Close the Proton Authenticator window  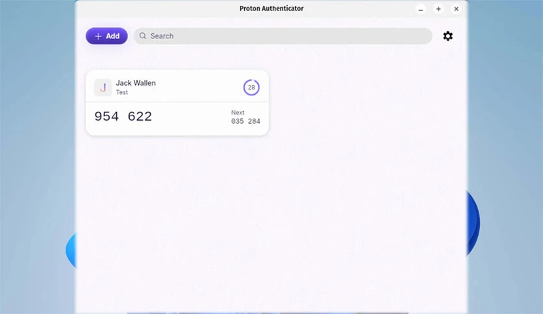(456, 9)
